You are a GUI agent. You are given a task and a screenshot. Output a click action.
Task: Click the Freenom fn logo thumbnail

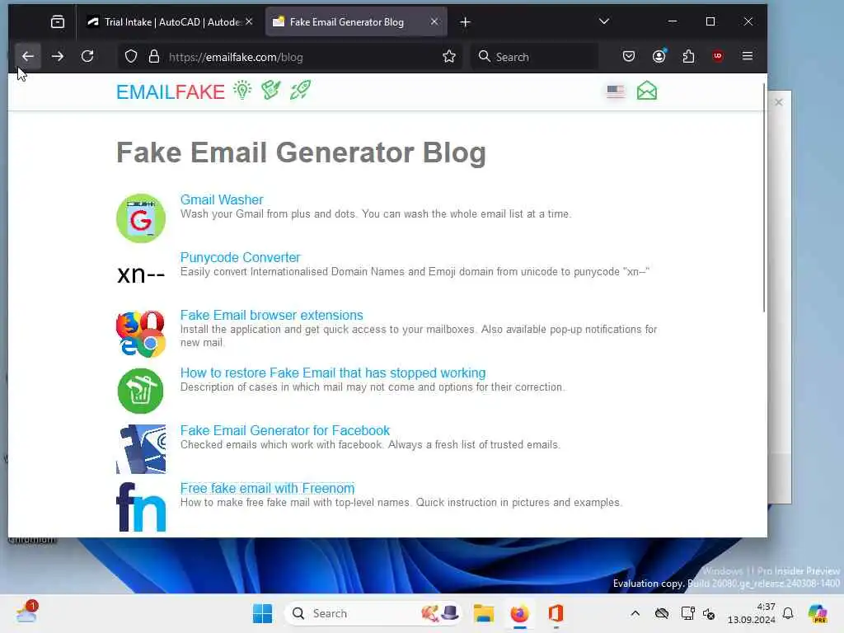(140, 507)
